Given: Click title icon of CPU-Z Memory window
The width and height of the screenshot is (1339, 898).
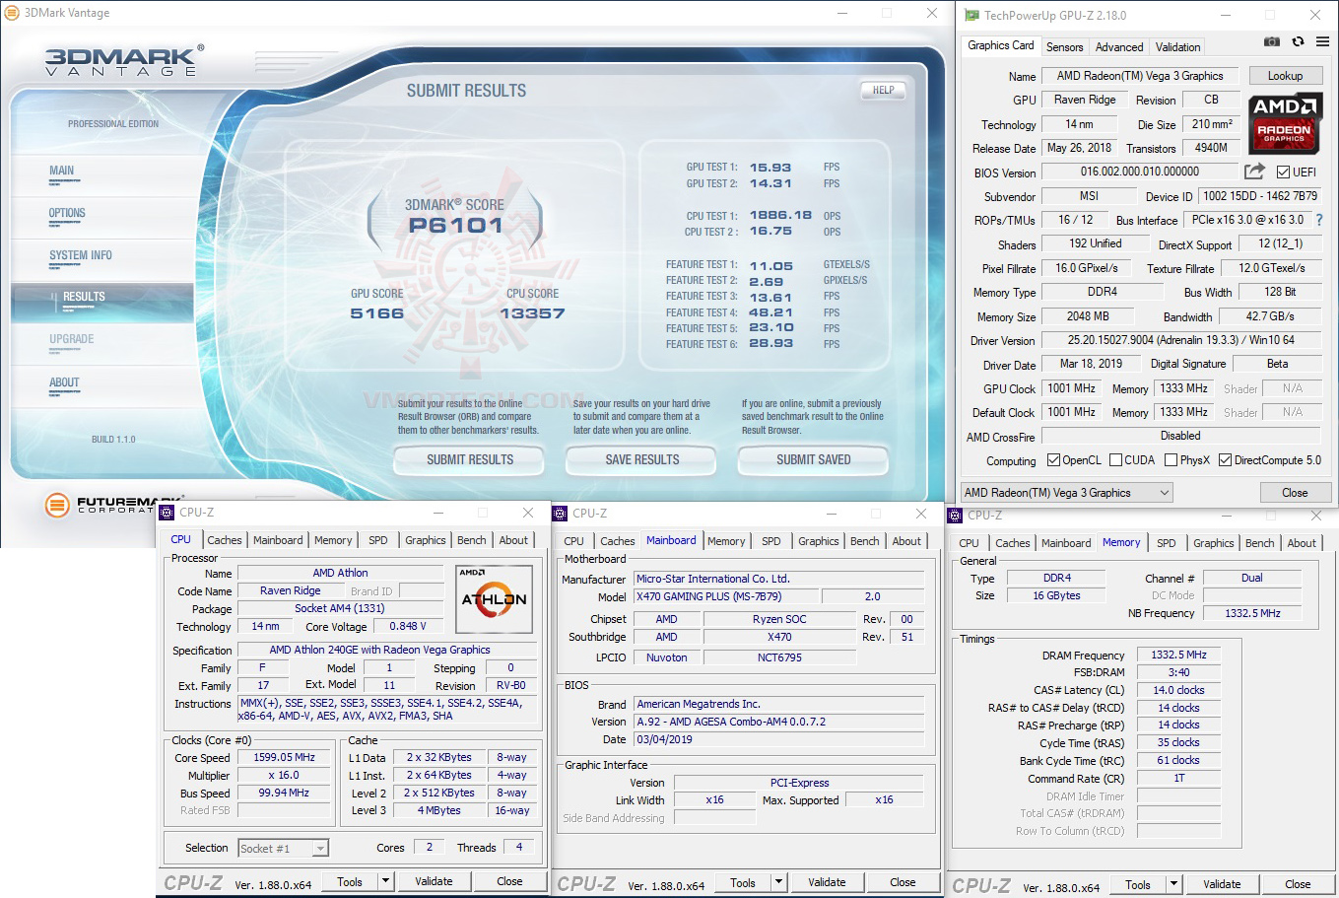Looking at the screenshot, I should tap(955, 516).
